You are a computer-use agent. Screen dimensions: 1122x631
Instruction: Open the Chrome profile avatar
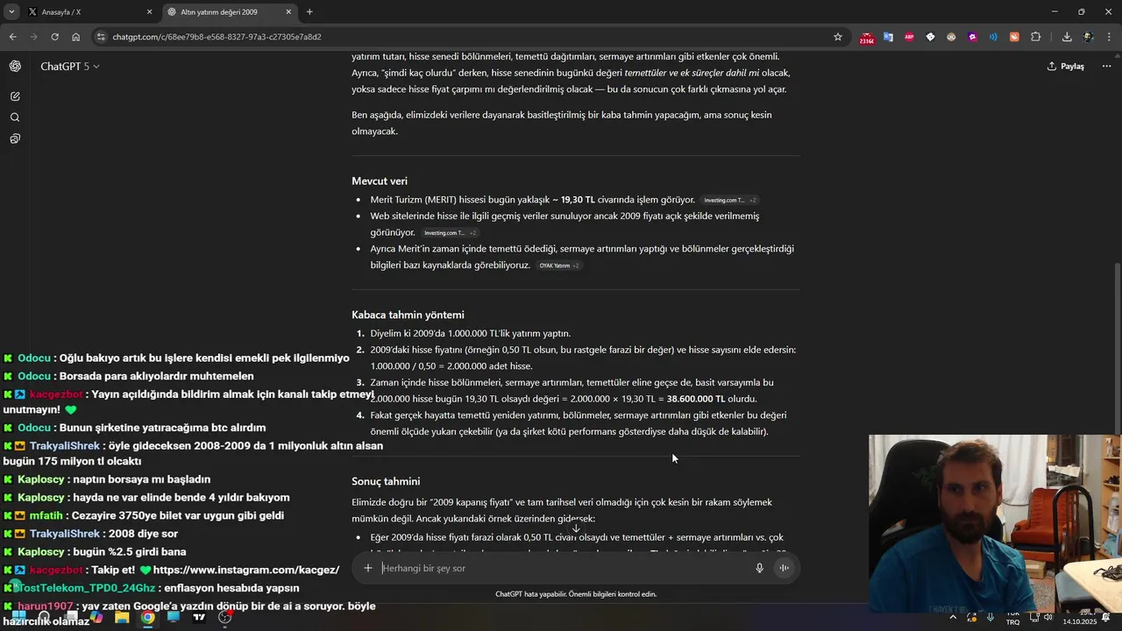coord(1088,37)
